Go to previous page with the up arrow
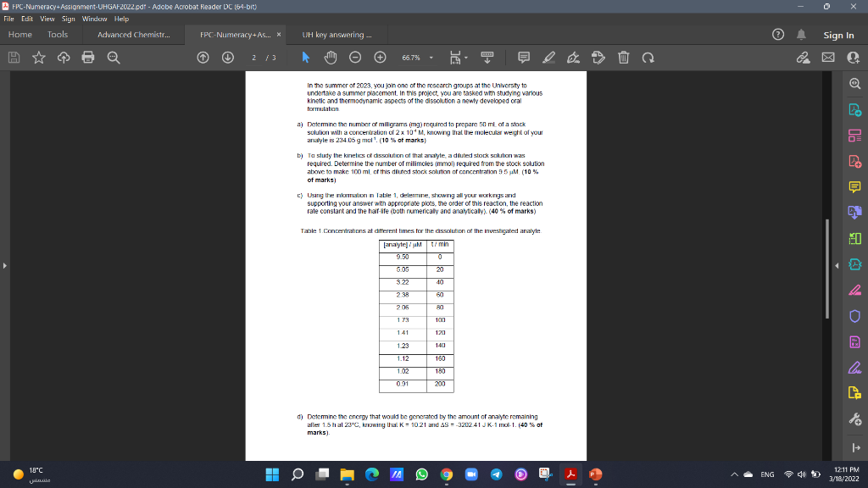 pos(203,58)
